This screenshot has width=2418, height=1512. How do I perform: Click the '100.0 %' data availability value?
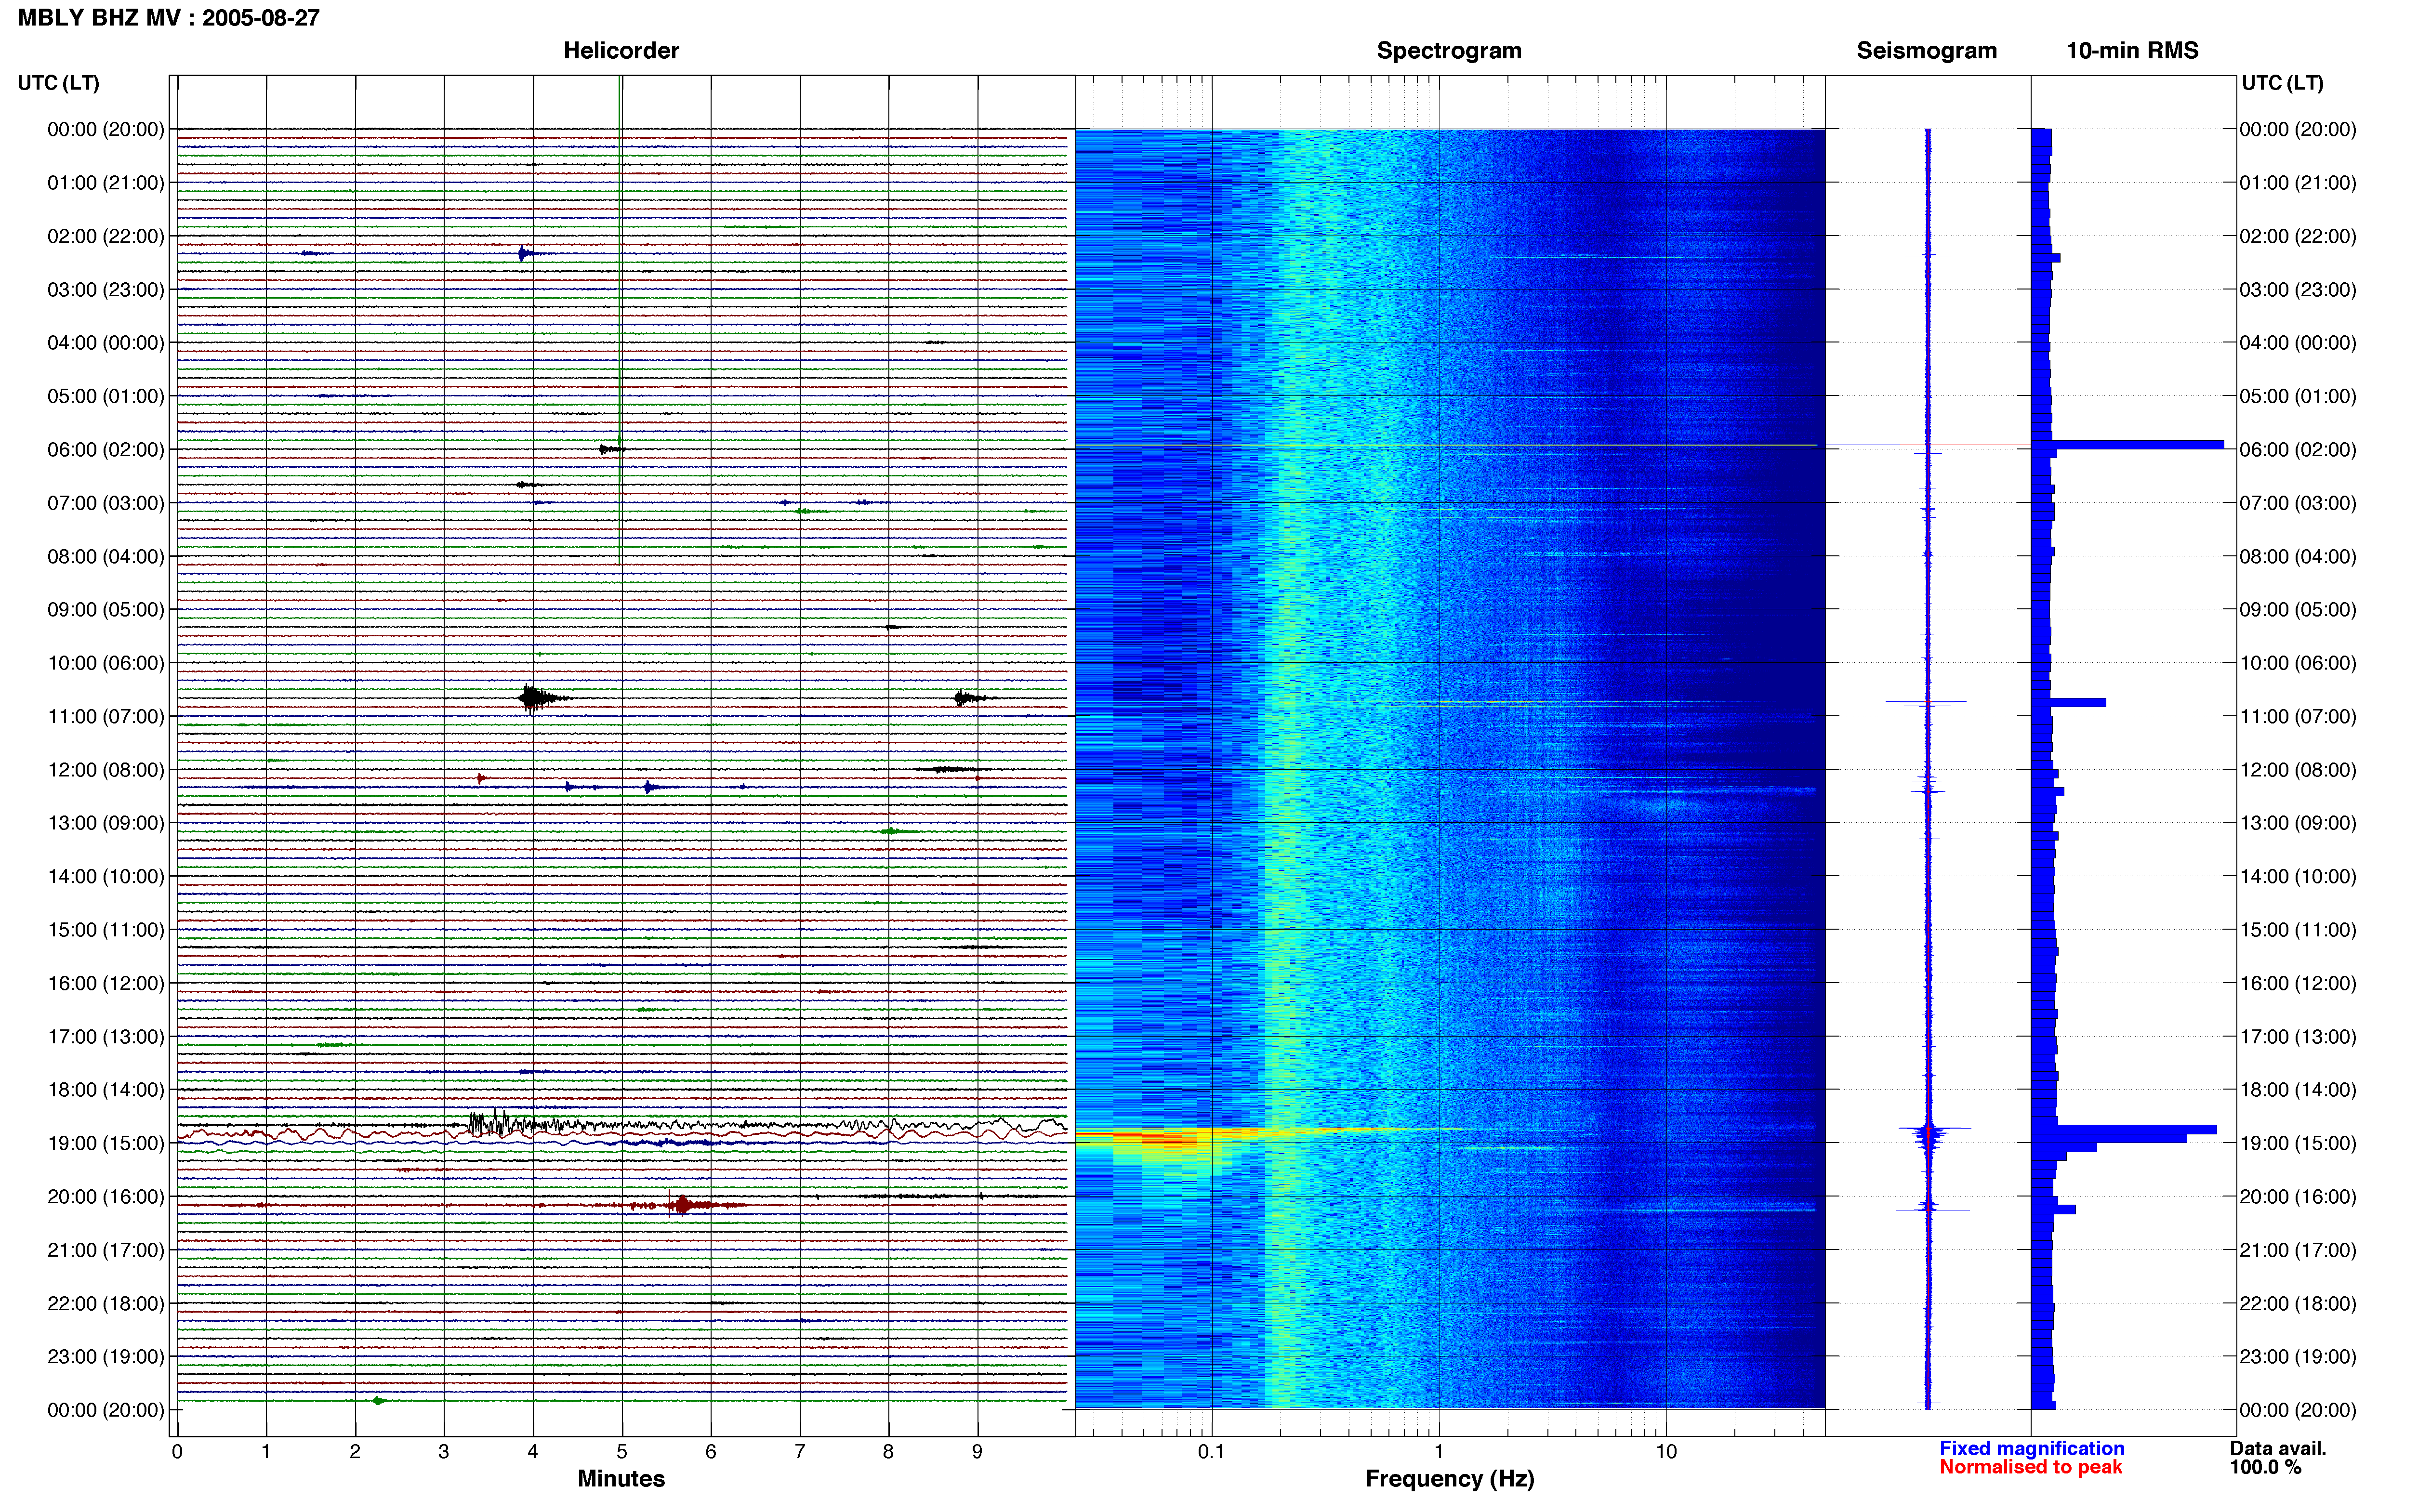(2265, 1467)
